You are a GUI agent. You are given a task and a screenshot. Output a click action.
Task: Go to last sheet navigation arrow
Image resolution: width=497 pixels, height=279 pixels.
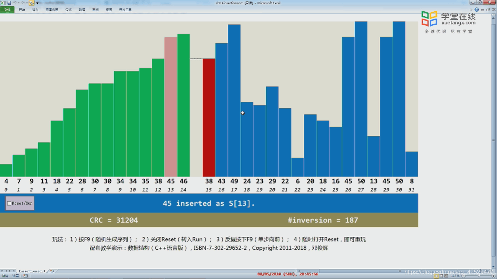14,271
